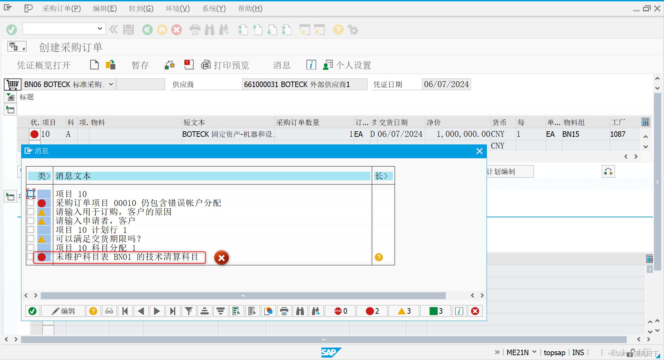Image resolution: width=664 pixels, height=360 pixels.
Task: Check the box next to 项目 10 message
Action: (x=30, y=194)
